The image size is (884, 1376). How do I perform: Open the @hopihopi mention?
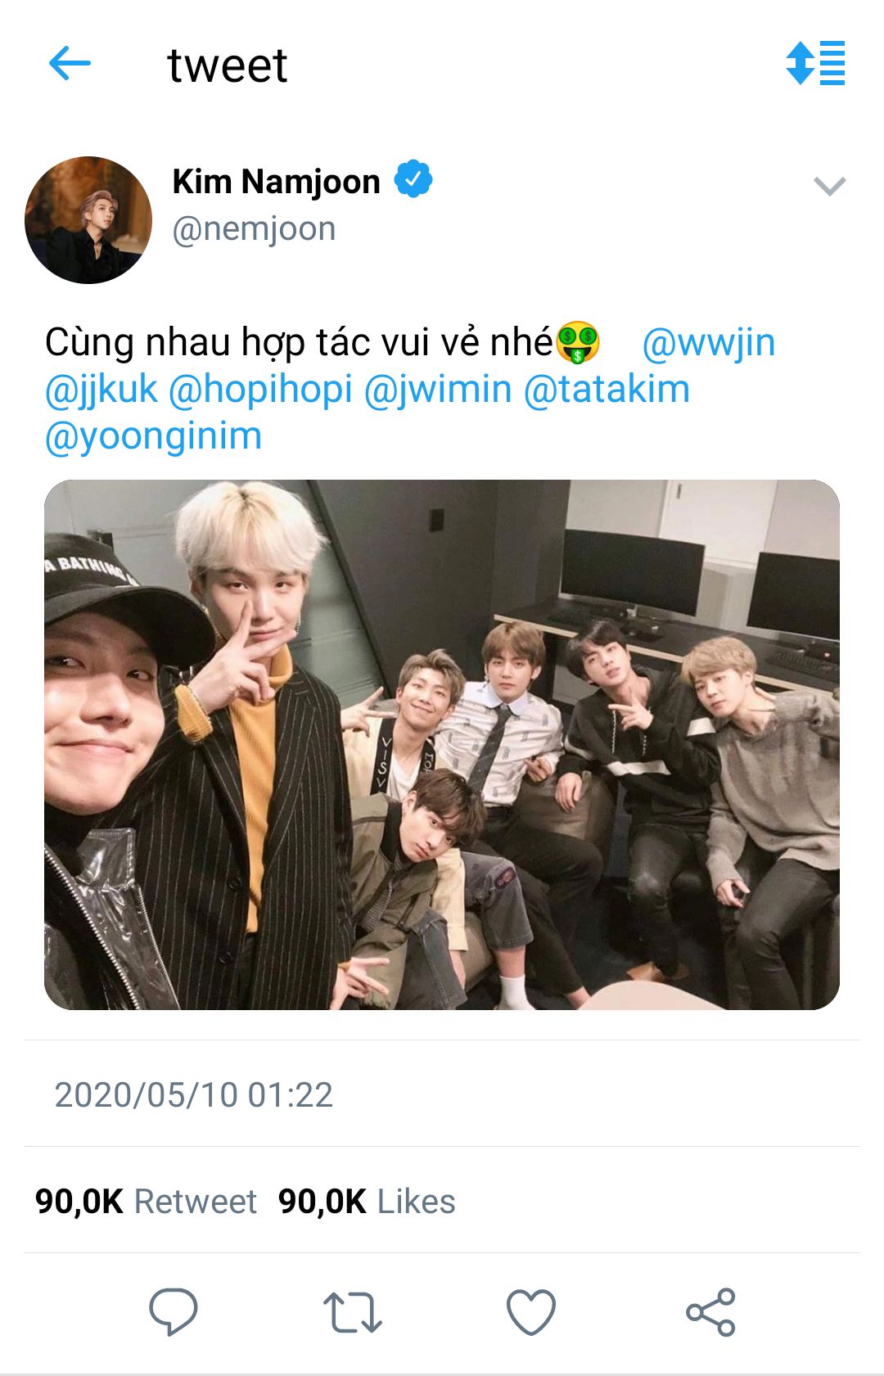tap(260, 390)
